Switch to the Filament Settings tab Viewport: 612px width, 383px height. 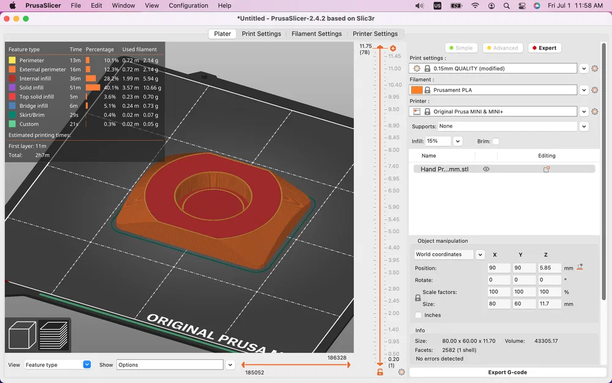point(316,34)
